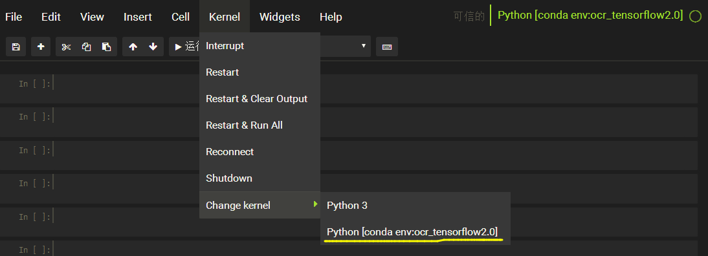Run the cell with play button
Viewport: 708px width, 256px height.
click(184, 47)
